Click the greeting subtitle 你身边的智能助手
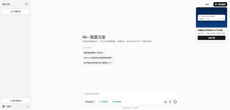Viewport: 230px width, 110px height. point(118,41)
